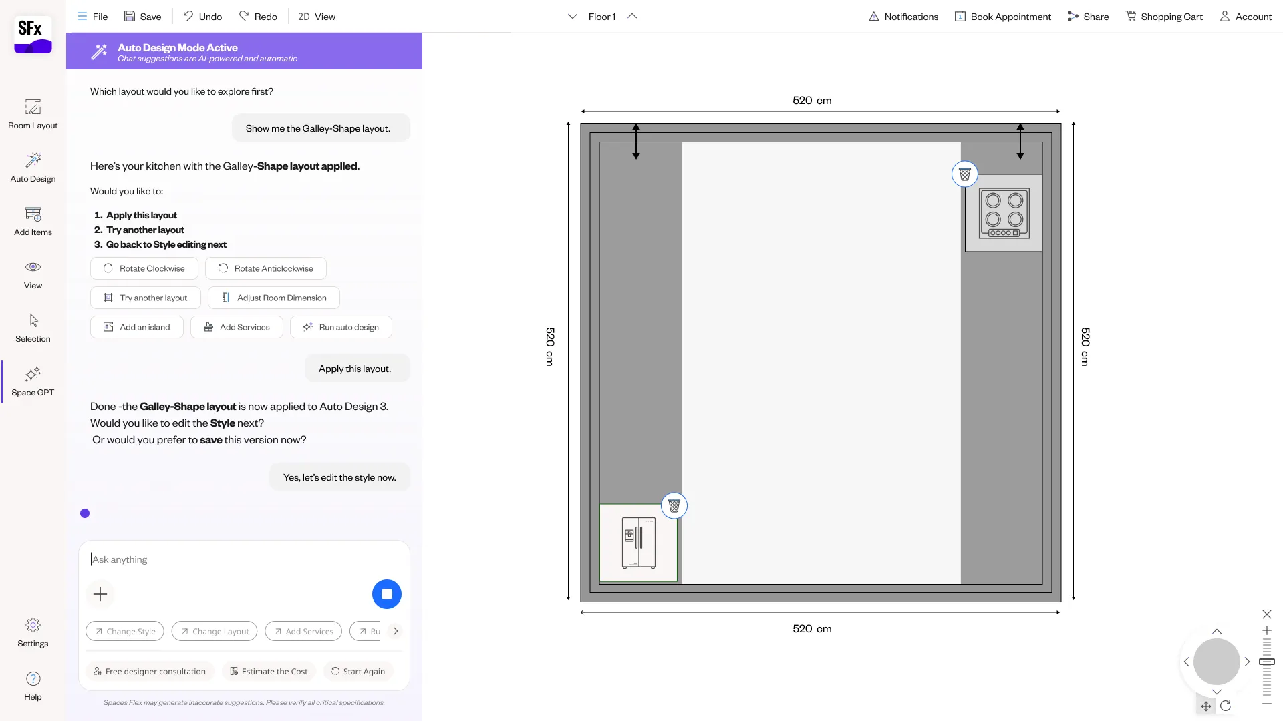The width and height of the screenshot is (1283, 721).
Task: Open the Add Items panel
Action: [x=33, y=221]
